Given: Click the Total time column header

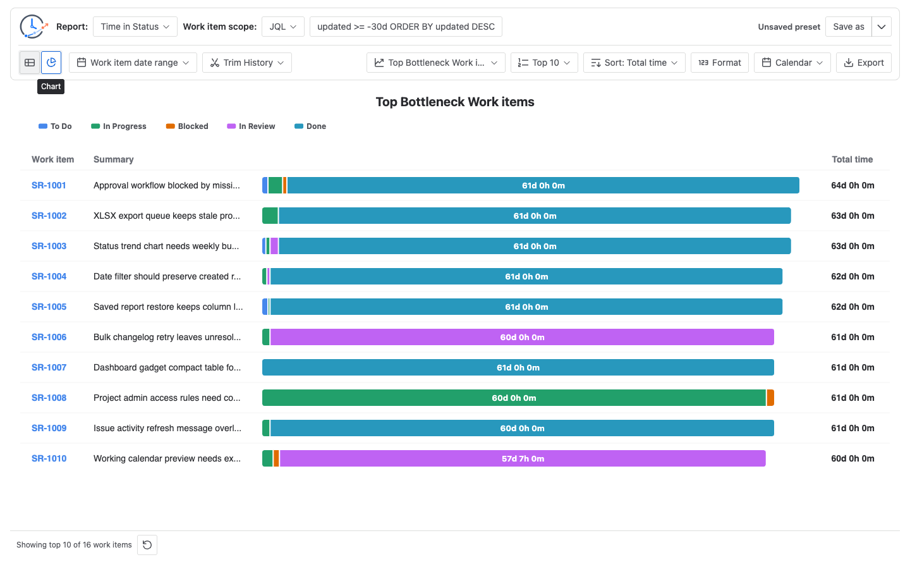Looking at the screenshot, I should click(852, 159).
